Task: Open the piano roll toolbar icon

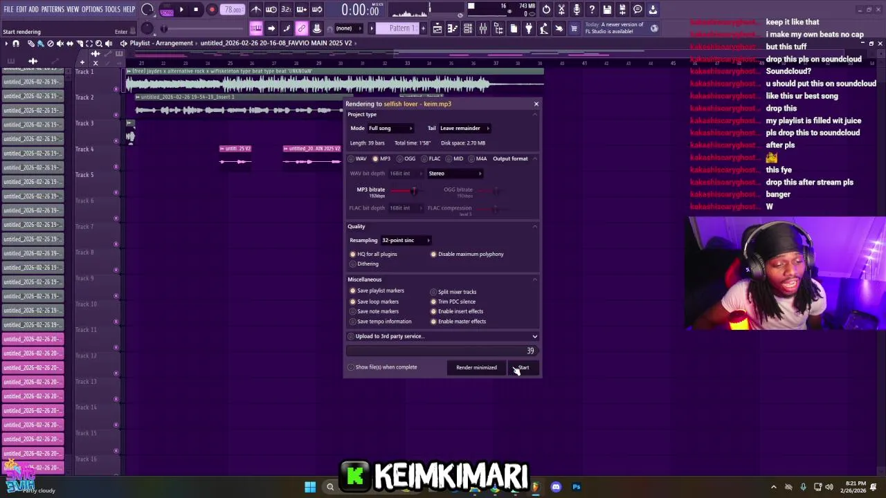Action: point(453,28)
